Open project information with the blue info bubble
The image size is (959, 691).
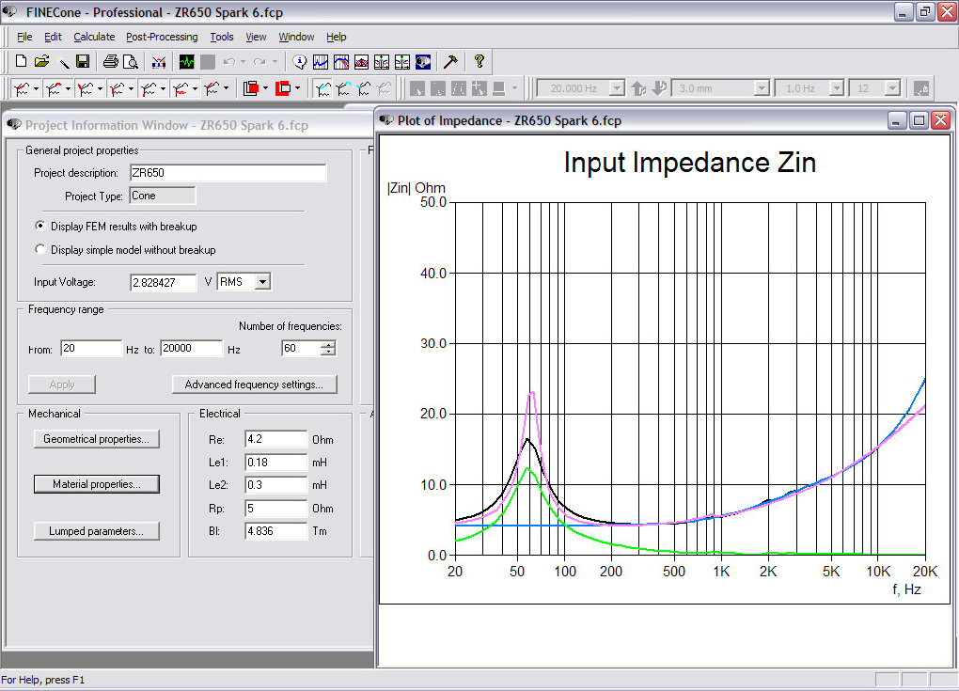pyautogui.click(x=299, y=61)
